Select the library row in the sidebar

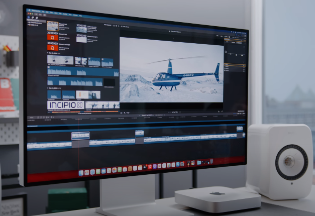coord(36,21)
